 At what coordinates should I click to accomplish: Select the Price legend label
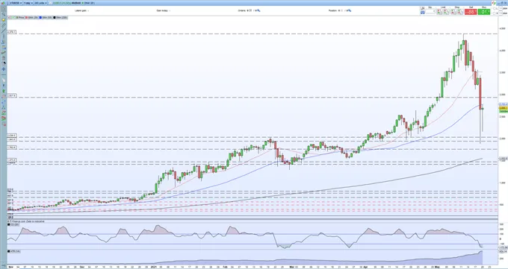tap(21, 17)
